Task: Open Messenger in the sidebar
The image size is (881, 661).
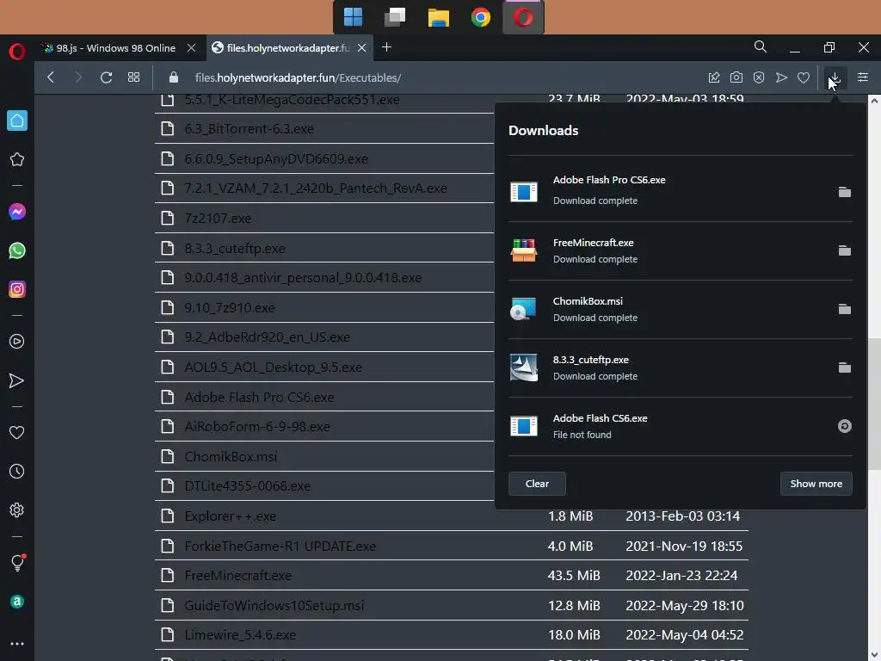Action: tap(17, 212)
